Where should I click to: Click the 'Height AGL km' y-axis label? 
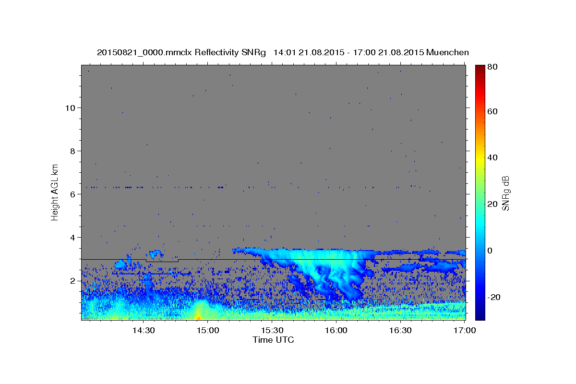pyautogui.click(x=55, y=192)
